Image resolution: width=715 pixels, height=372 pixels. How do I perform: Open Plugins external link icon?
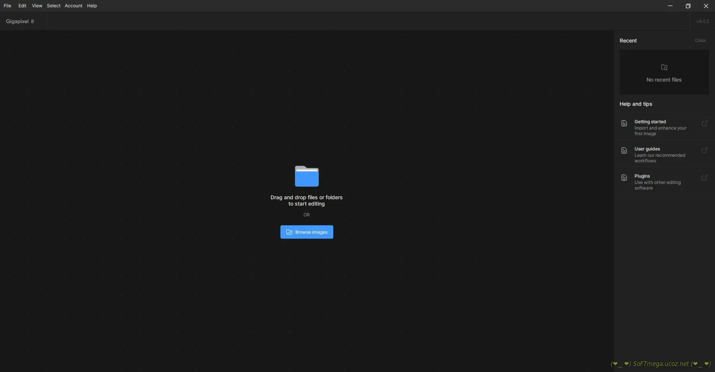704,178
